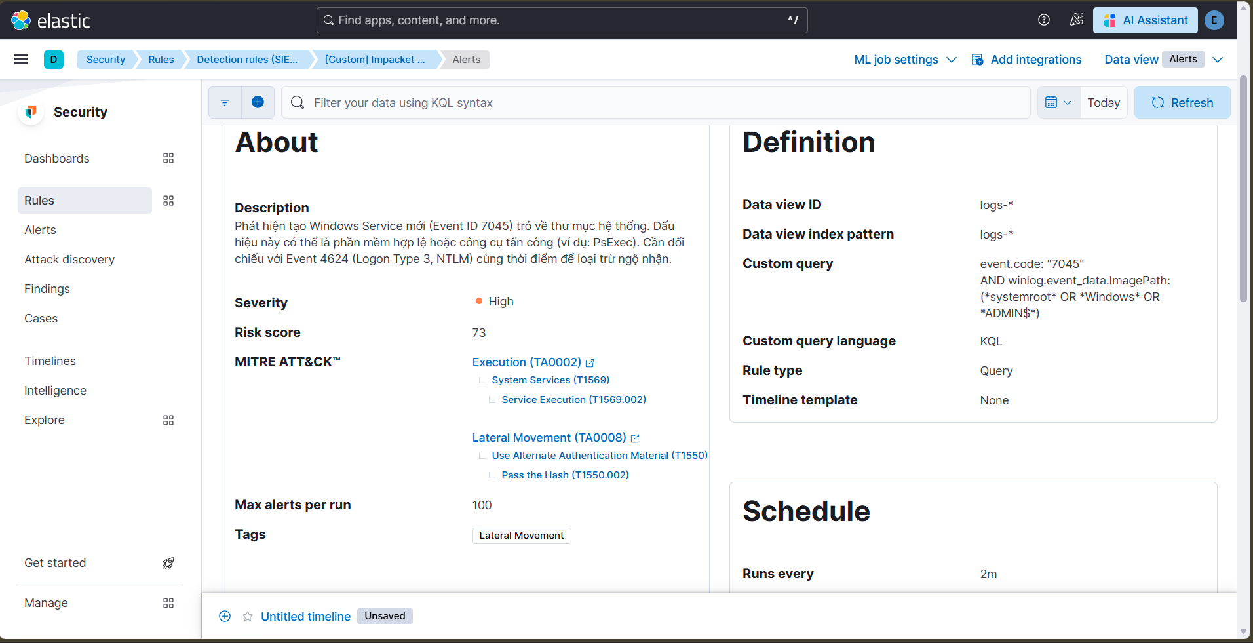Open the hamburger navigation menu
Viewport: 1253px width, 643px height.
[21, 59]
